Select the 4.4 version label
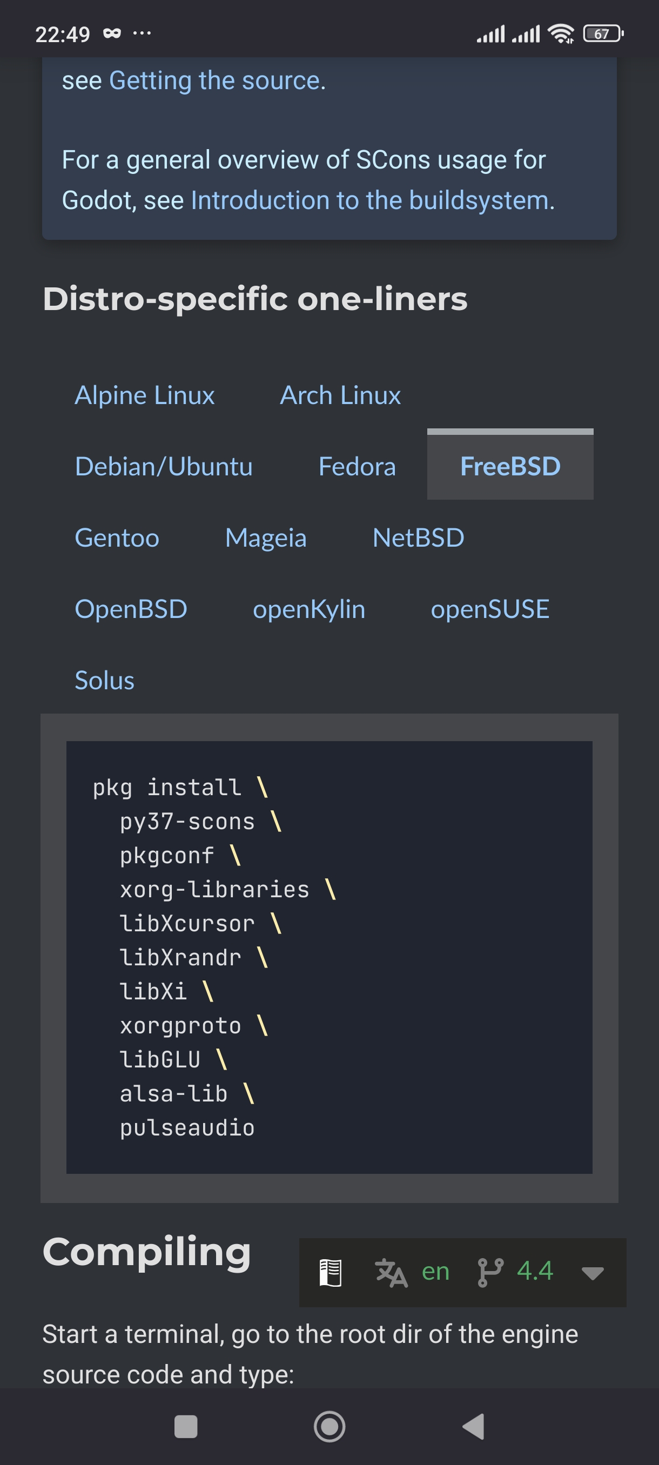The width and height of the screenshot is (659, 1465). tap(534, 1271)
